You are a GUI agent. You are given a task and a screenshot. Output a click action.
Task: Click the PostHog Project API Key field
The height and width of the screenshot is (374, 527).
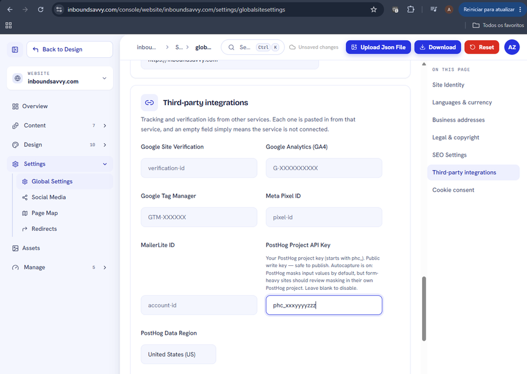tap(324, 305)
